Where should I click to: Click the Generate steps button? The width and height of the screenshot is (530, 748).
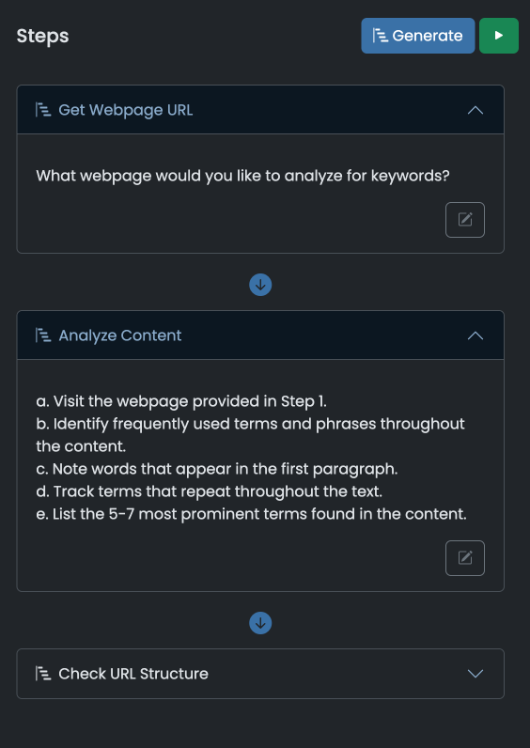click(x=418, y=36)
